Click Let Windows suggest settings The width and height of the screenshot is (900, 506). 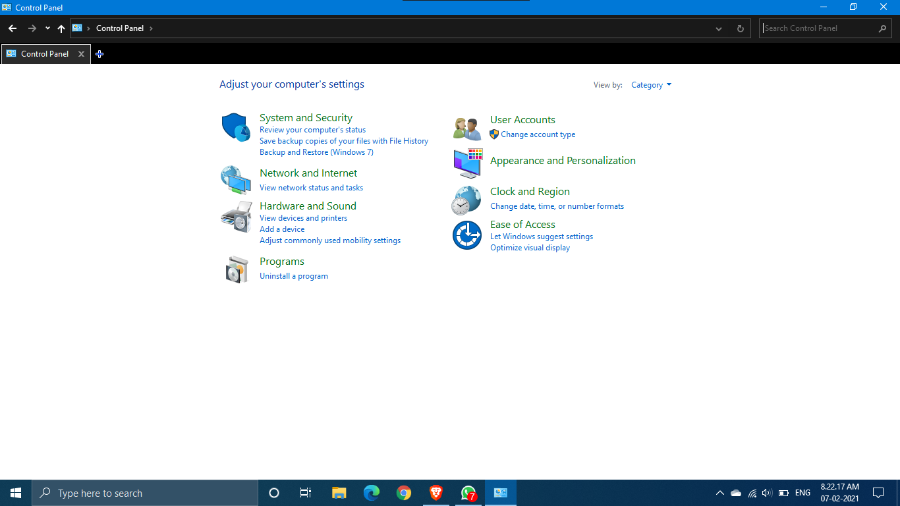coord(542,237)
